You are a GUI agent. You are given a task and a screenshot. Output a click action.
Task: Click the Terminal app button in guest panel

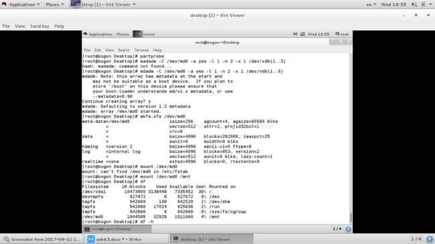(x=144, y=34)
